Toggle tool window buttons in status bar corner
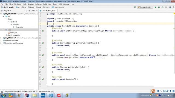This screenshot has height=98, width=175. (2, 91)
